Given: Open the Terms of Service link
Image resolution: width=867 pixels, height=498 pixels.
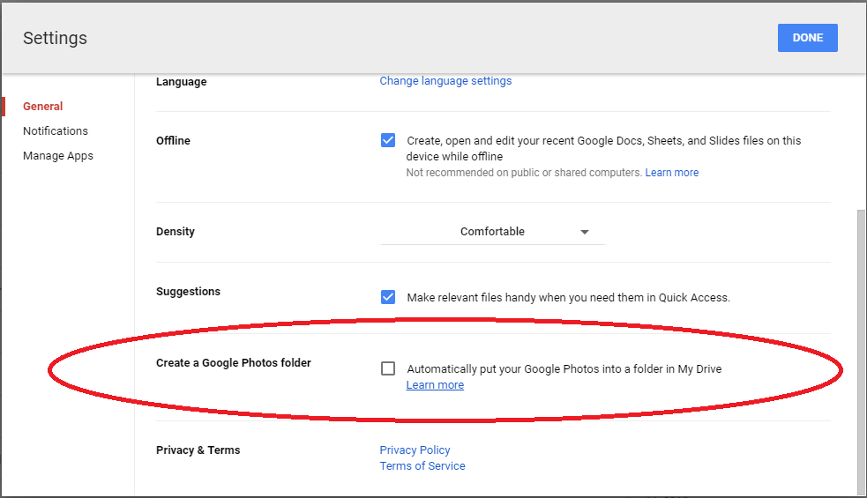Looking at the screenshot, I should pos(422,466).
